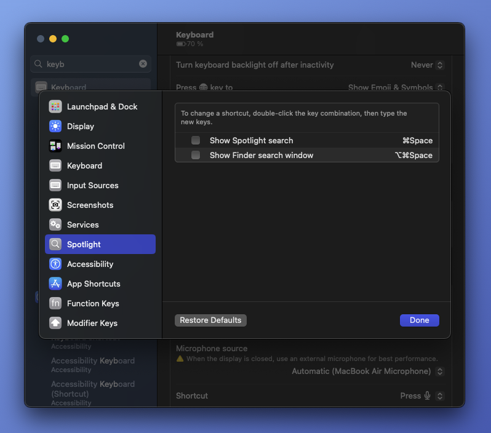This screenshot has height=433, width=491.
Task: Choose the Mission Control icon in list
Action: pyautogui.click(x=55, y=146)
